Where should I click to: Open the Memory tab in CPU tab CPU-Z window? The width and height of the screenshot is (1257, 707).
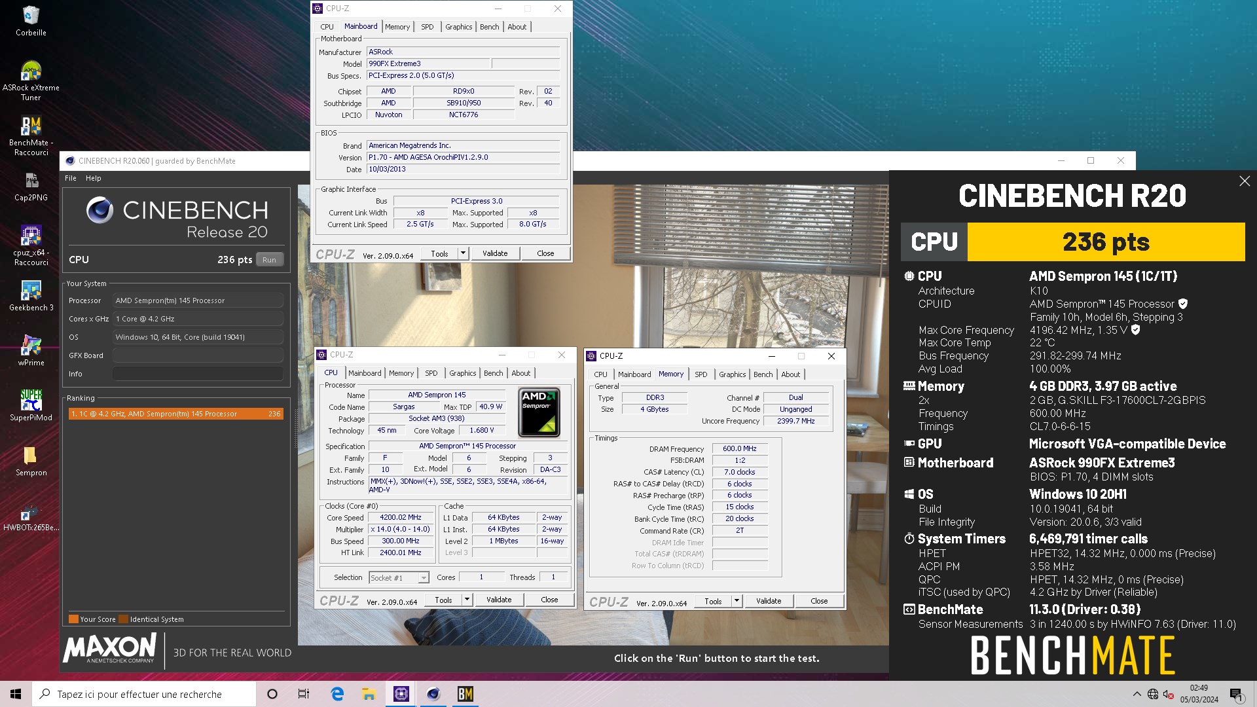coord(401,373)
